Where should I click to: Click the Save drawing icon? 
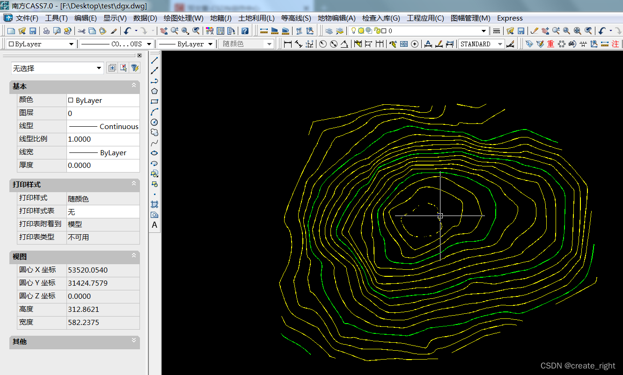(33, 31)
